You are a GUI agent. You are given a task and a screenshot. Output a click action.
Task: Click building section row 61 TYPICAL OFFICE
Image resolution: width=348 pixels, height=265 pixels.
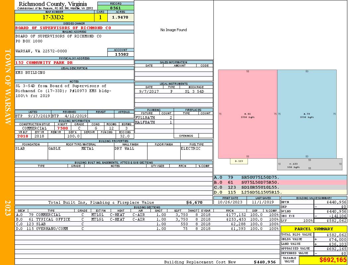147,219
